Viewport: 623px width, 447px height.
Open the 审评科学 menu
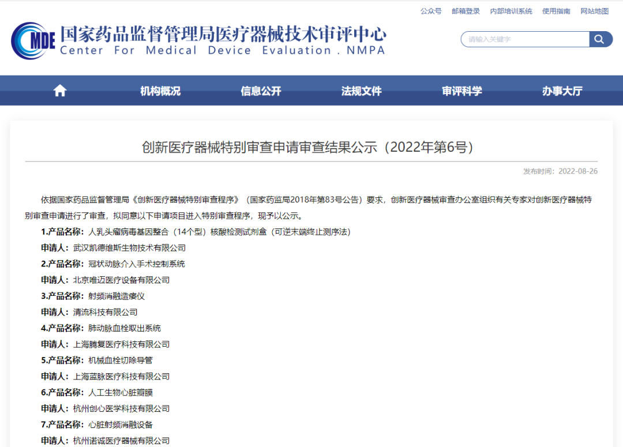[x=462, y=91]
